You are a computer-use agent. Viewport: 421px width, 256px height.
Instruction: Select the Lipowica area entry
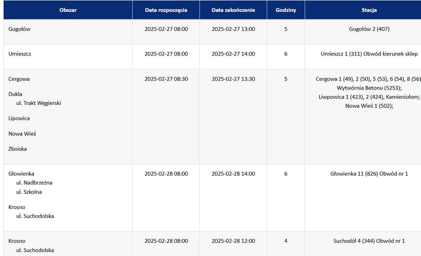click(x=19, y=118)
